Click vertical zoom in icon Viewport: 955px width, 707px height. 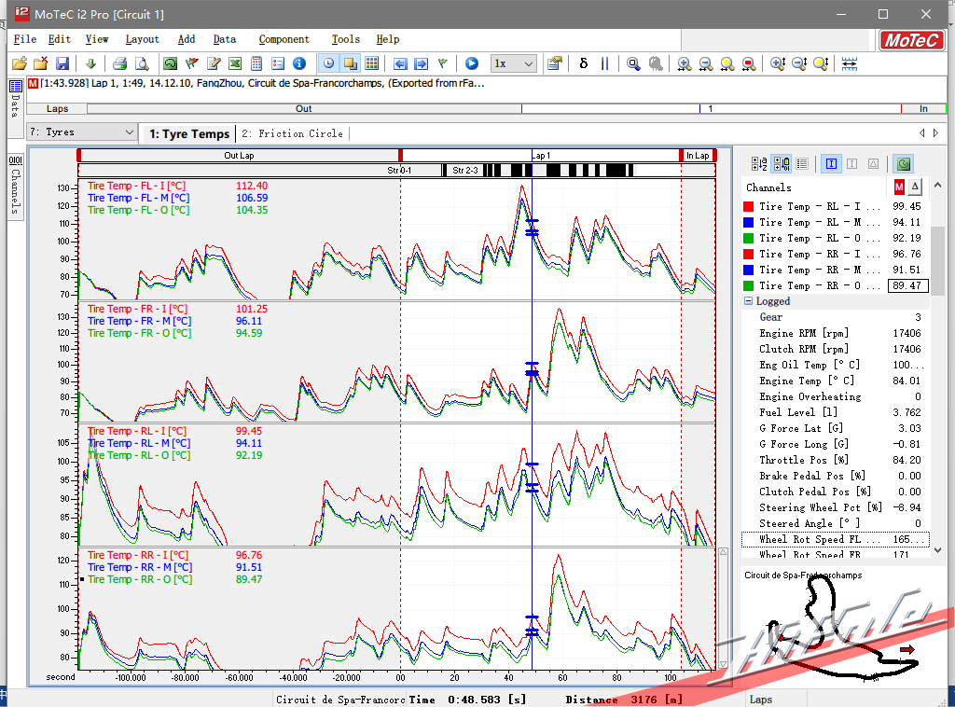tap(778, 63)
